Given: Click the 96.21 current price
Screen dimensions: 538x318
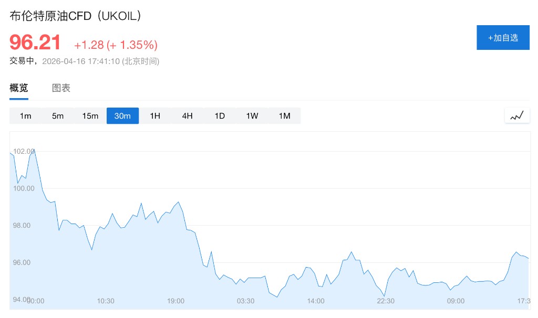Looking at the screenshot, I should (x=35, y=43).
